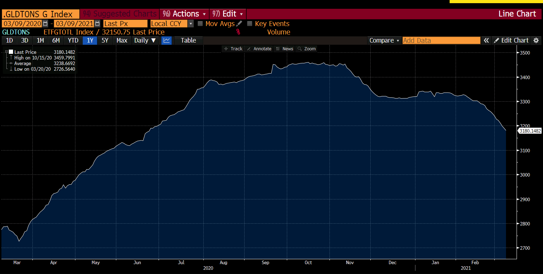Open the 97) Edit menu
The image size is (543, 274).
tap(228, 14)
